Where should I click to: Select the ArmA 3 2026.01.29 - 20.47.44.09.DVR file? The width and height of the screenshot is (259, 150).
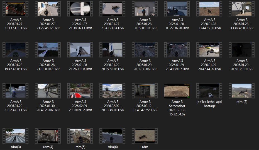point(209,49)
